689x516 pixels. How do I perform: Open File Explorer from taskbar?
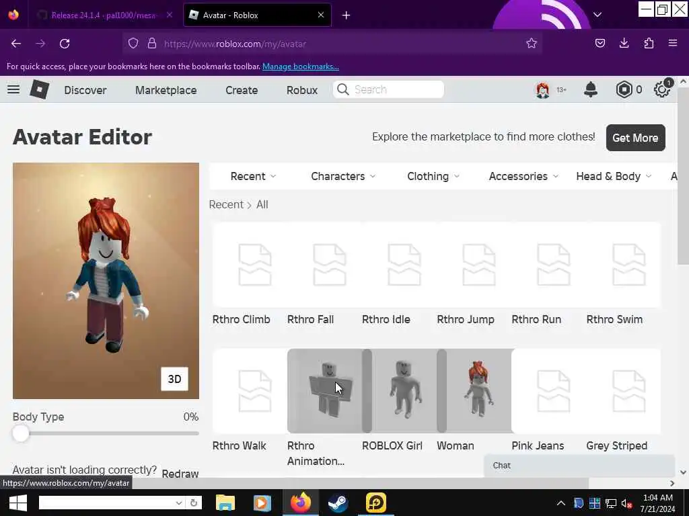225,503
